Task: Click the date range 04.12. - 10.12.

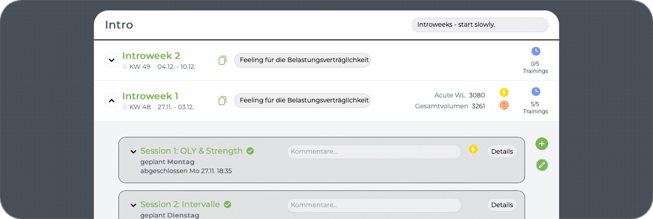Action: coord(177,67)
